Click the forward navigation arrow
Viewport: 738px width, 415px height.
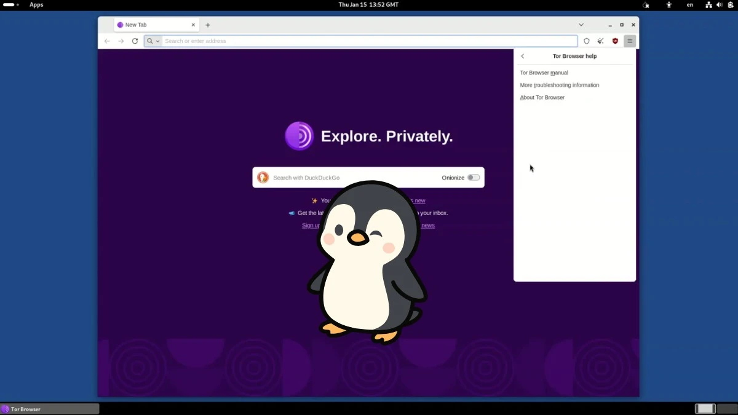pyautogui.click(x=121, y=41)
